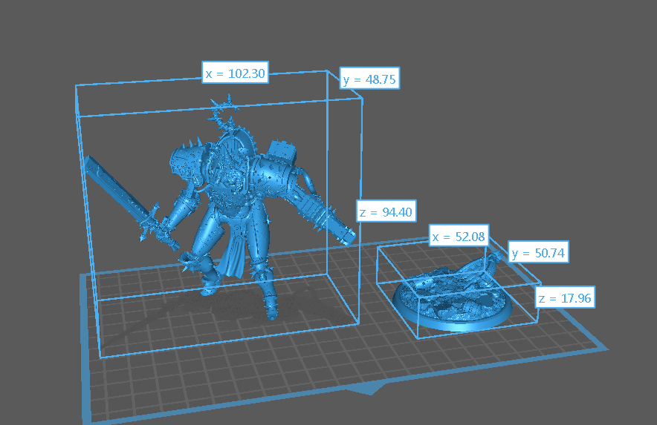Click the x = 52.08 dimension label
This screenshot has width=657, height=425.
(x=459, y=236)
